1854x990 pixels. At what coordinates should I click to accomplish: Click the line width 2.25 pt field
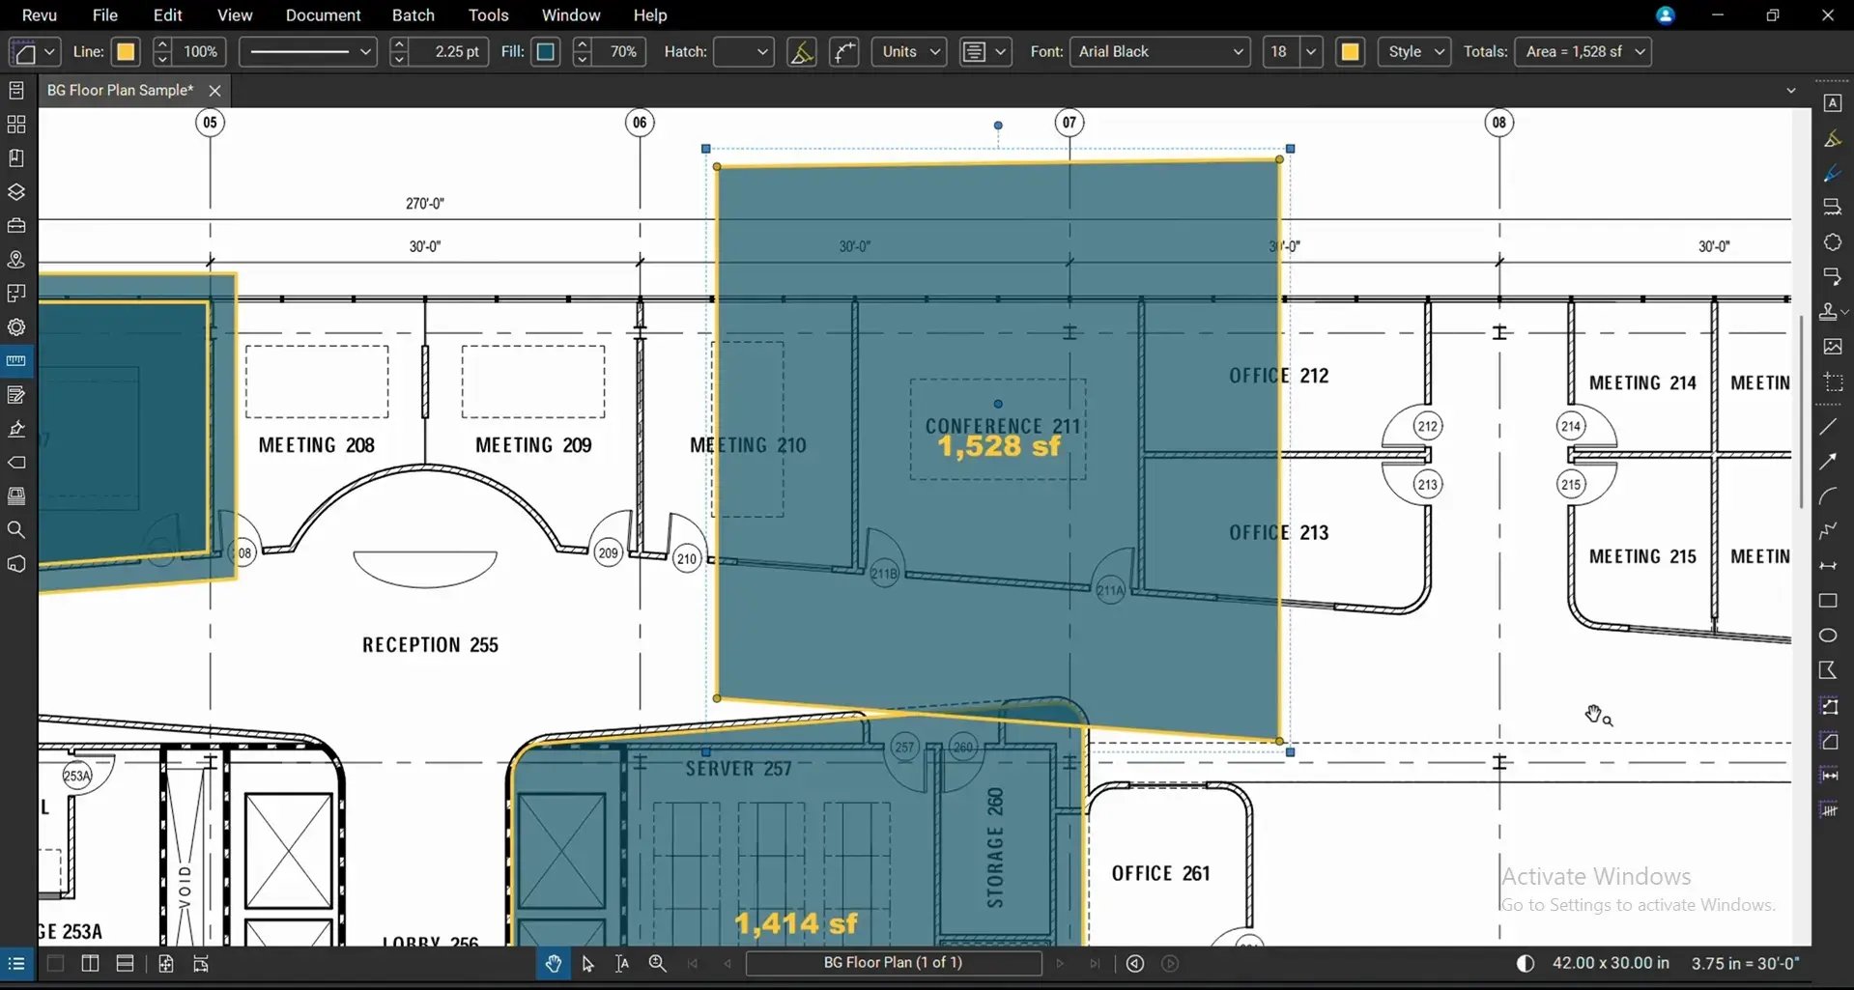coord(448,52)
